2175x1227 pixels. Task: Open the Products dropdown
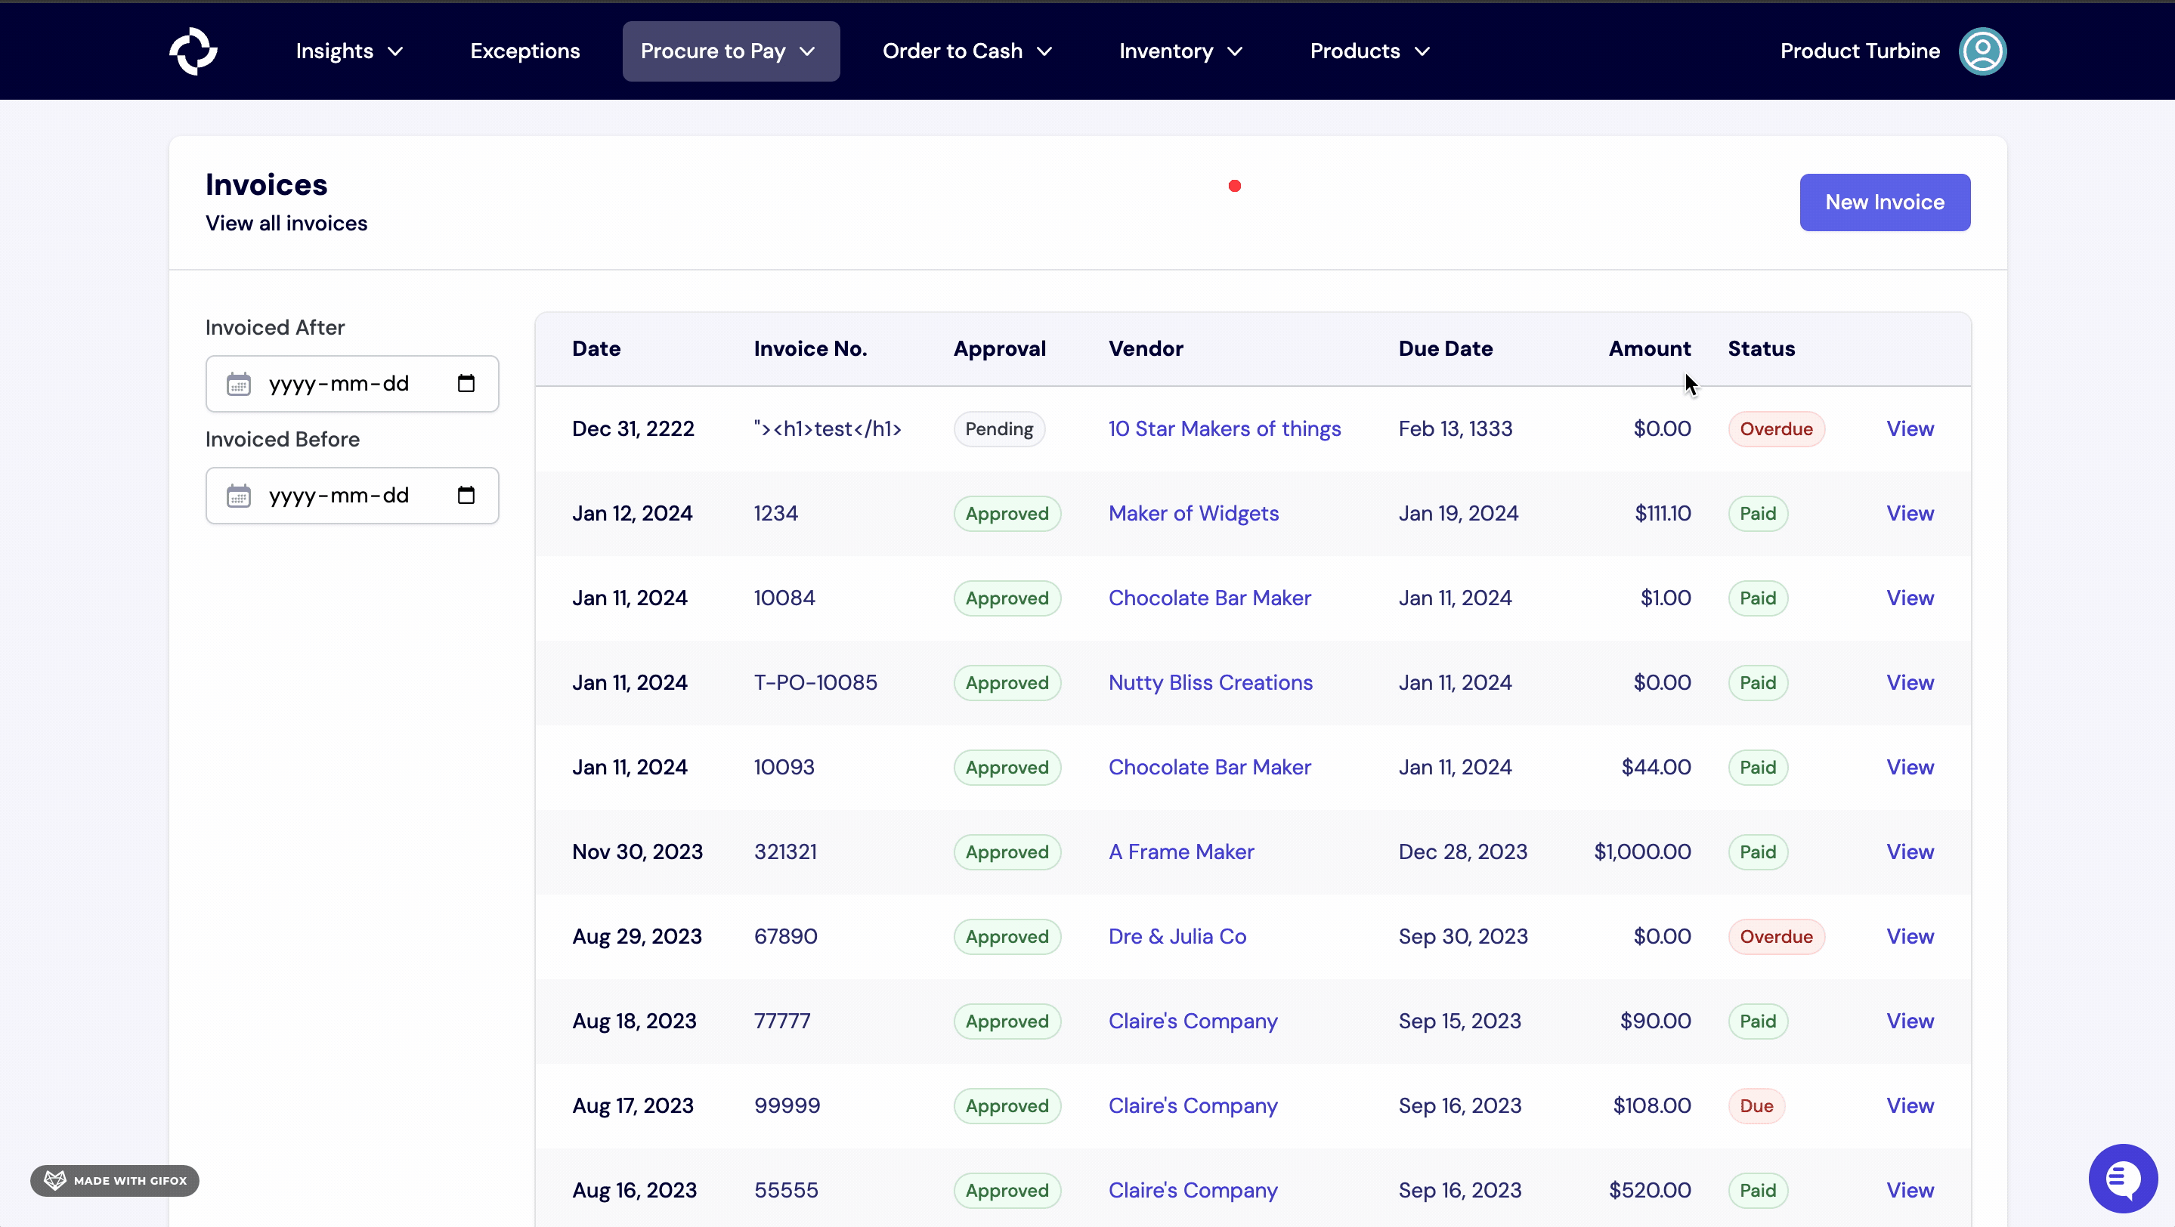click(x=1368, y=51)
